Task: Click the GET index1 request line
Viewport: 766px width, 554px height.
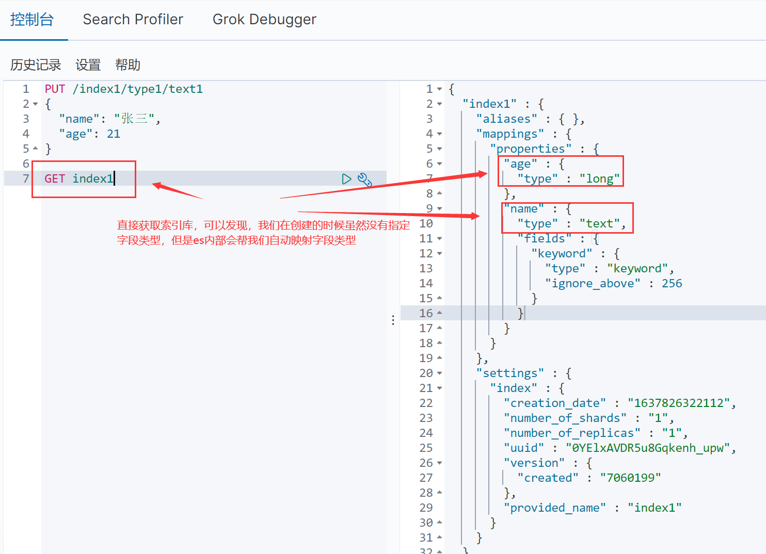Action: [x=79, y=179]
